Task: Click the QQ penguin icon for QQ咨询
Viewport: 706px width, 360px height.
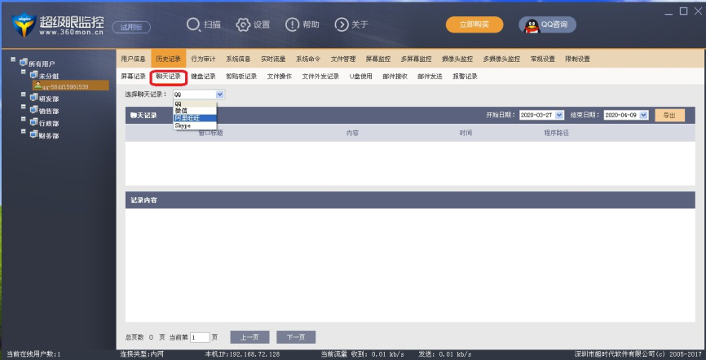Action: pyautogui.click(x=532, y=25)
